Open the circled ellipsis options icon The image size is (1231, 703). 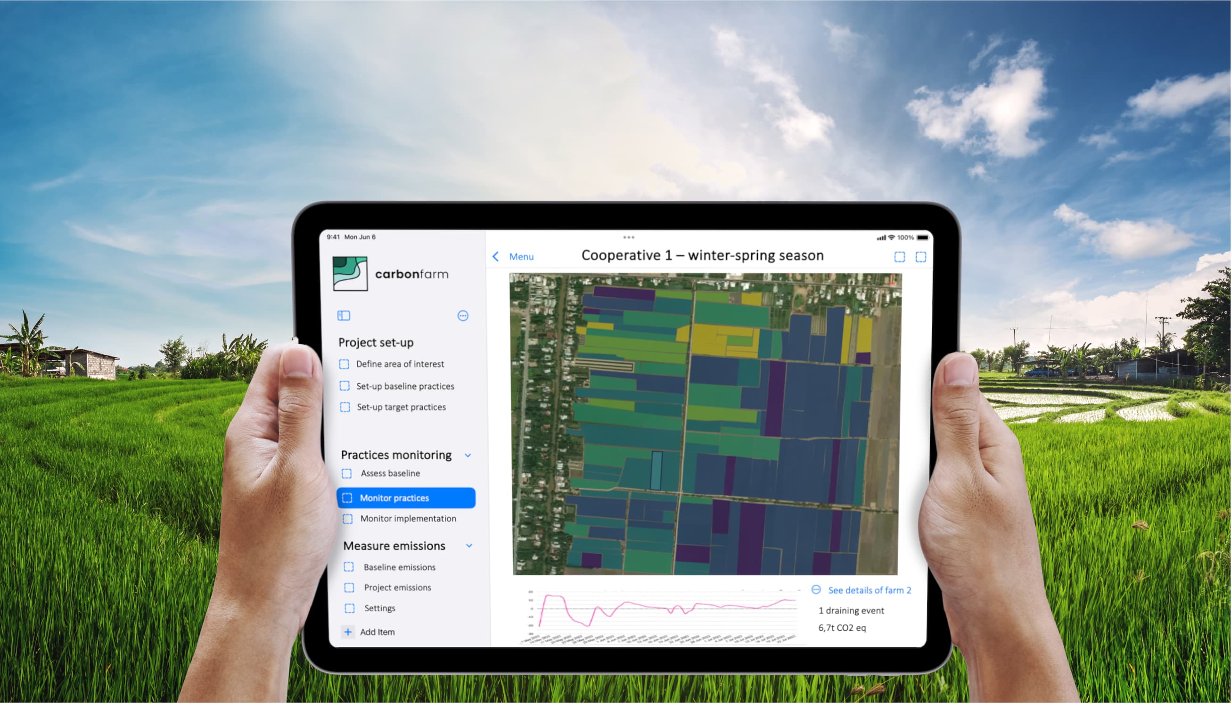coord(463,316)
